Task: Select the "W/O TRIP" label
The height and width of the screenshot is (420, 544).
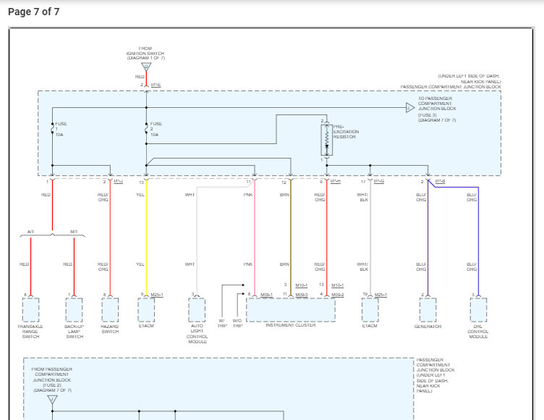Action: [237, 324]
